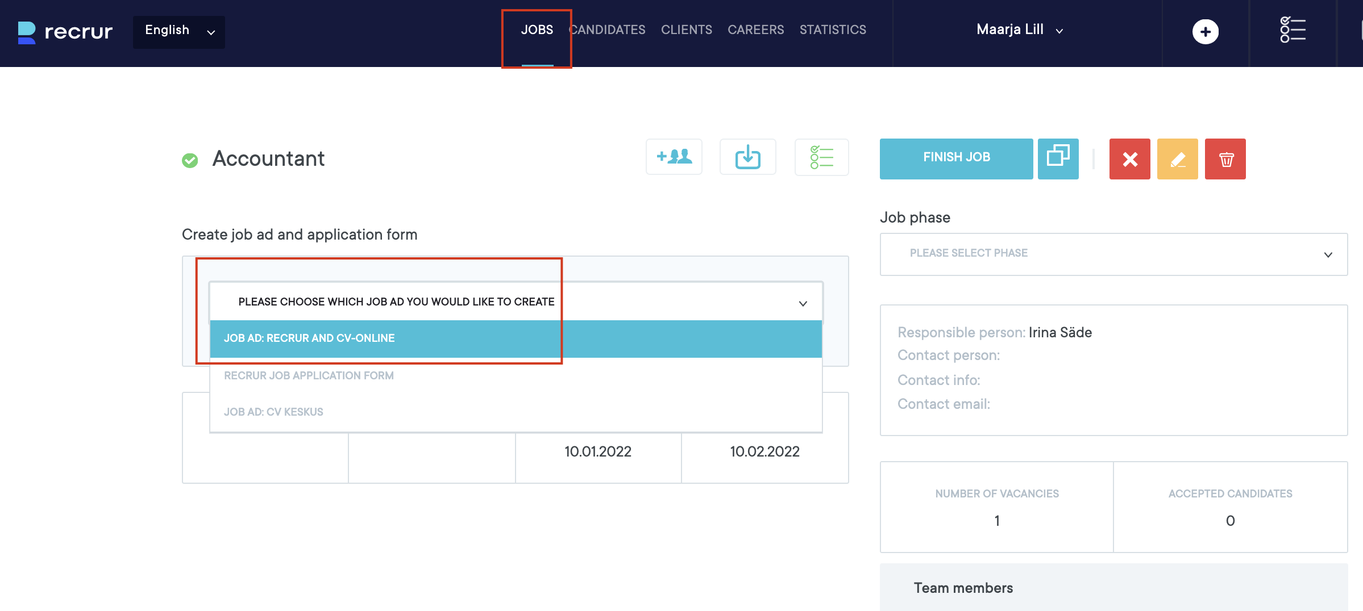This screenshot has height=611, width=1363.
Task: Click the red trash delete button
Action: tap(1225, 159)
